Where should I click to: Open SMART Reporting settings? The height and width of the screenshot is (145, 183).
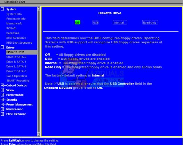(x=18, y=81)
